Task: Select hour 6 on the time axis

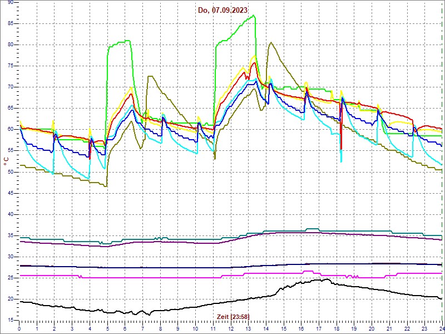Action: tap(125, 329)
